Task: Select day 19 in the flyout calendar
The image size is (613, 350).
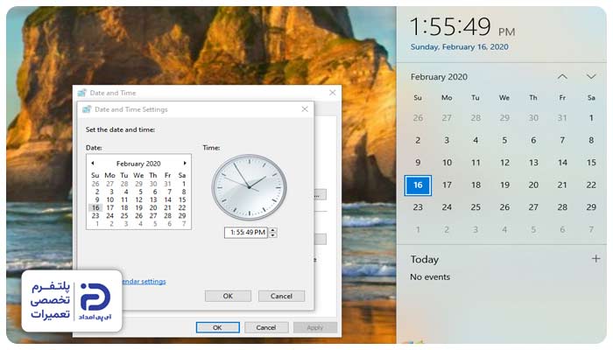Action: (504, 185)
